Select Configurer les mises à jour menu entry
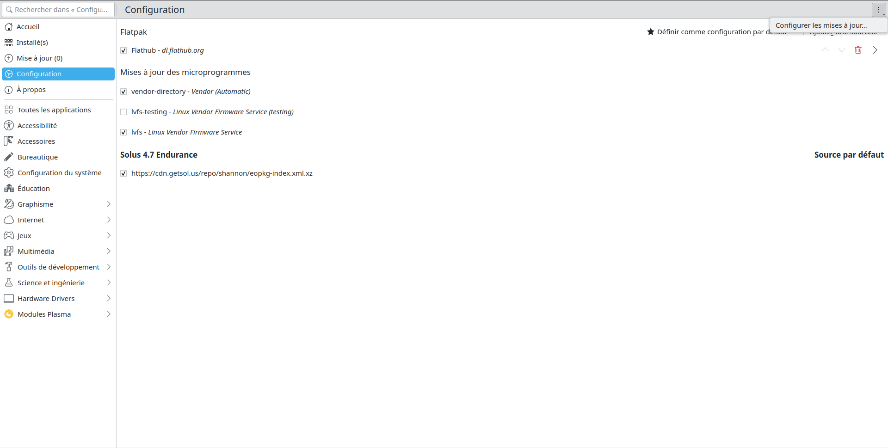Image resolution: width=888 pixels, height=448 pixels. (821, 25)
